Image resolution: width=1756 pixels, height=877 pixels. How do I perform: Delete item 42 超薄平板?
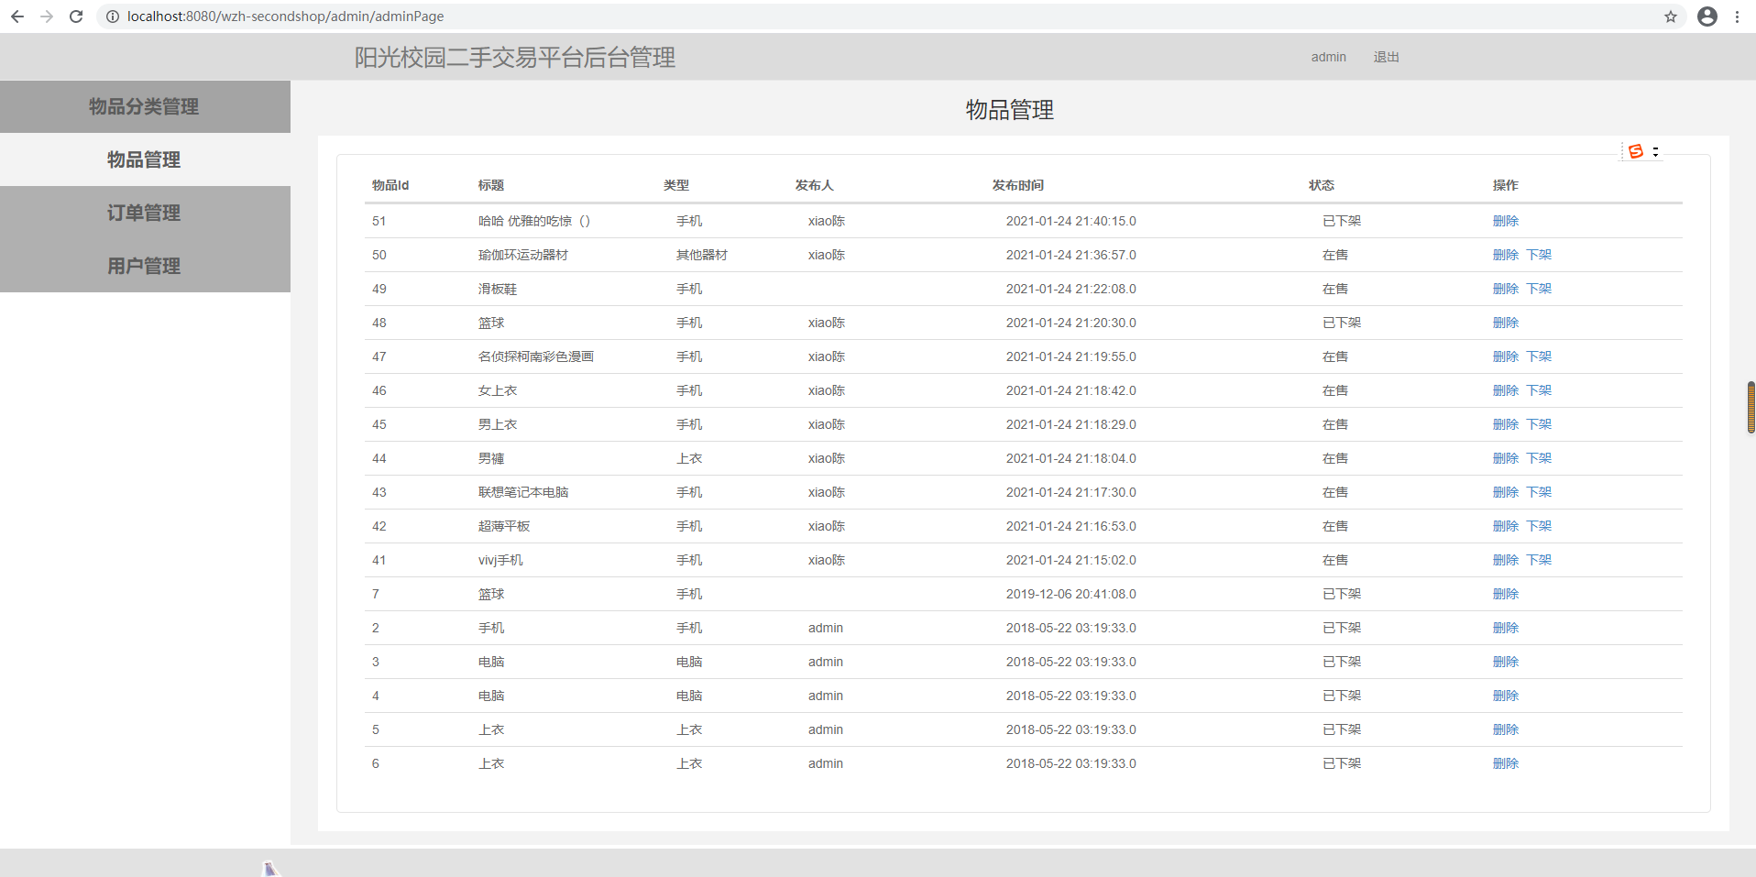click(x=1506, y=526)
